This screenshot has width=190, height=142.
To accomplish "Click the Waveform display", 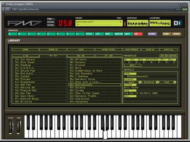I will click(x=160, y=23).
